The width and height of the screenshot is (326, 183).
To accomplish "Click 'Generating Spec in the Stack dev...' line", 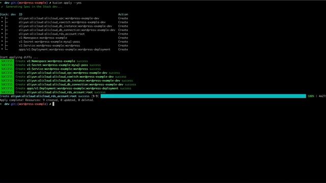I will click(x=34, y=7).
